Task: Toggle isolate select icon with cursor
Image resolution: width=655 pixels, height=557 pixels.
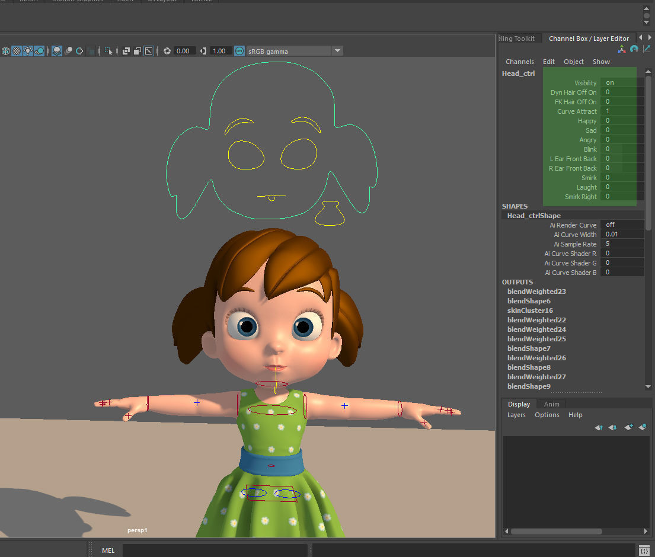Action: tap(108, 51)
